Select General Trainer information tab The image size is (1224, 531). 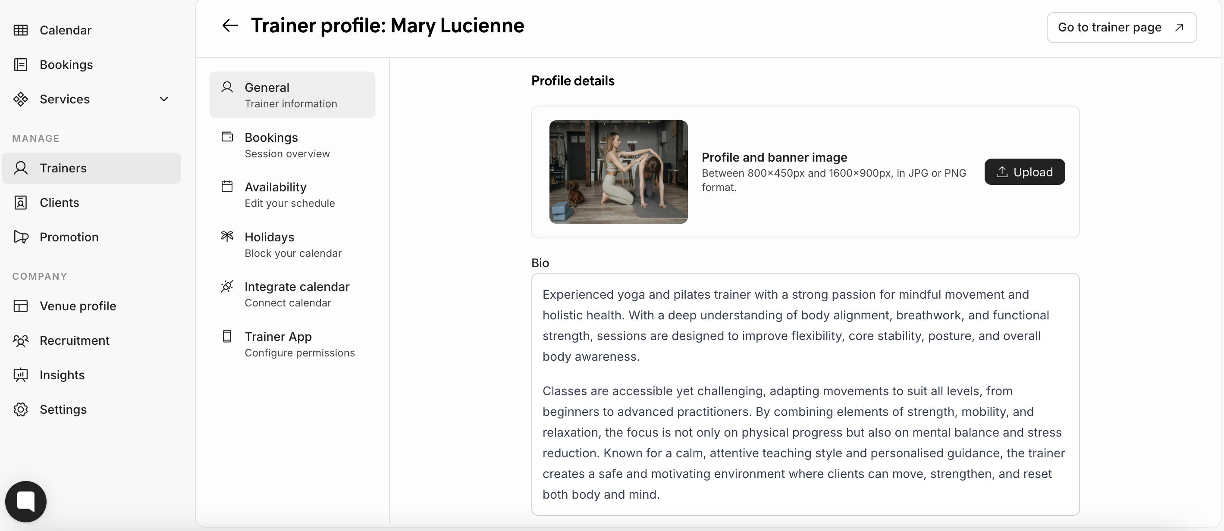point(292,95)
